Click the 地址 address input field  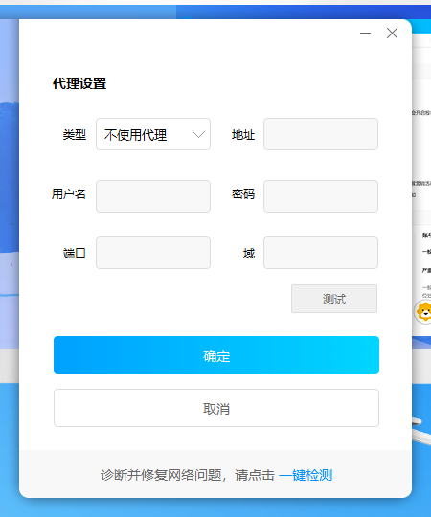click(x=321, y=134)
